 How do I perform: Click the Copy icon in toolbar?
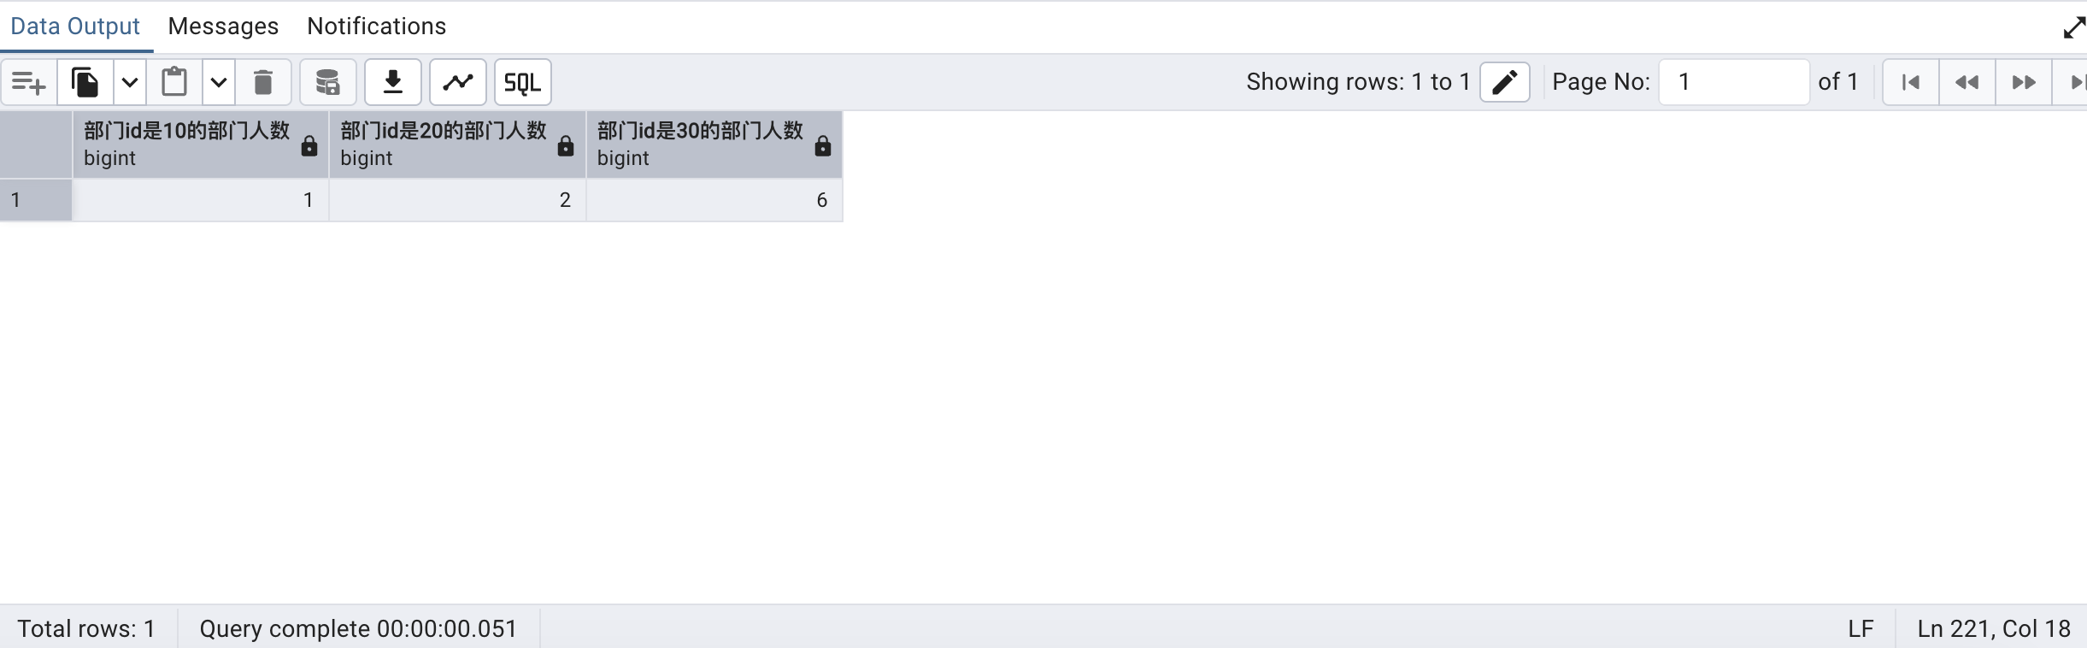[x=85, y=82]
